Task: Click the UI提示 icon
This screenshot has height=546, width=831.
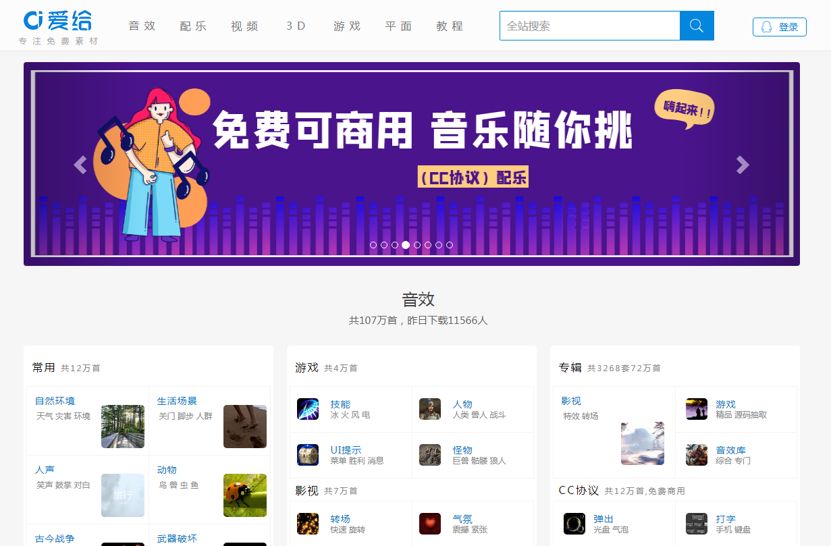Action: tap(308, 455)
